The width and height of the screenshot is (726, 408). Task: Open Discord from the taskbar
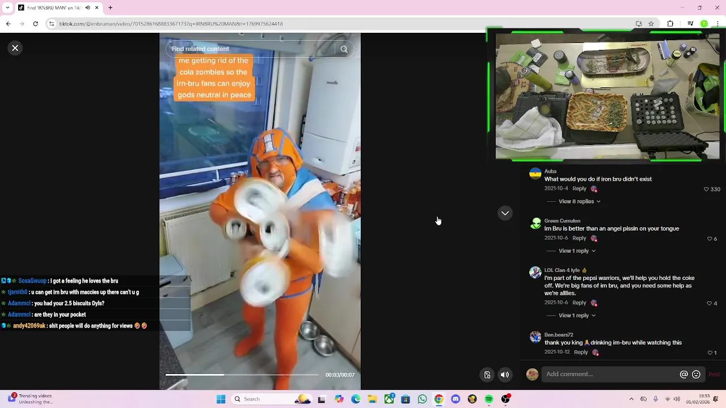click(x=455, y=399)
